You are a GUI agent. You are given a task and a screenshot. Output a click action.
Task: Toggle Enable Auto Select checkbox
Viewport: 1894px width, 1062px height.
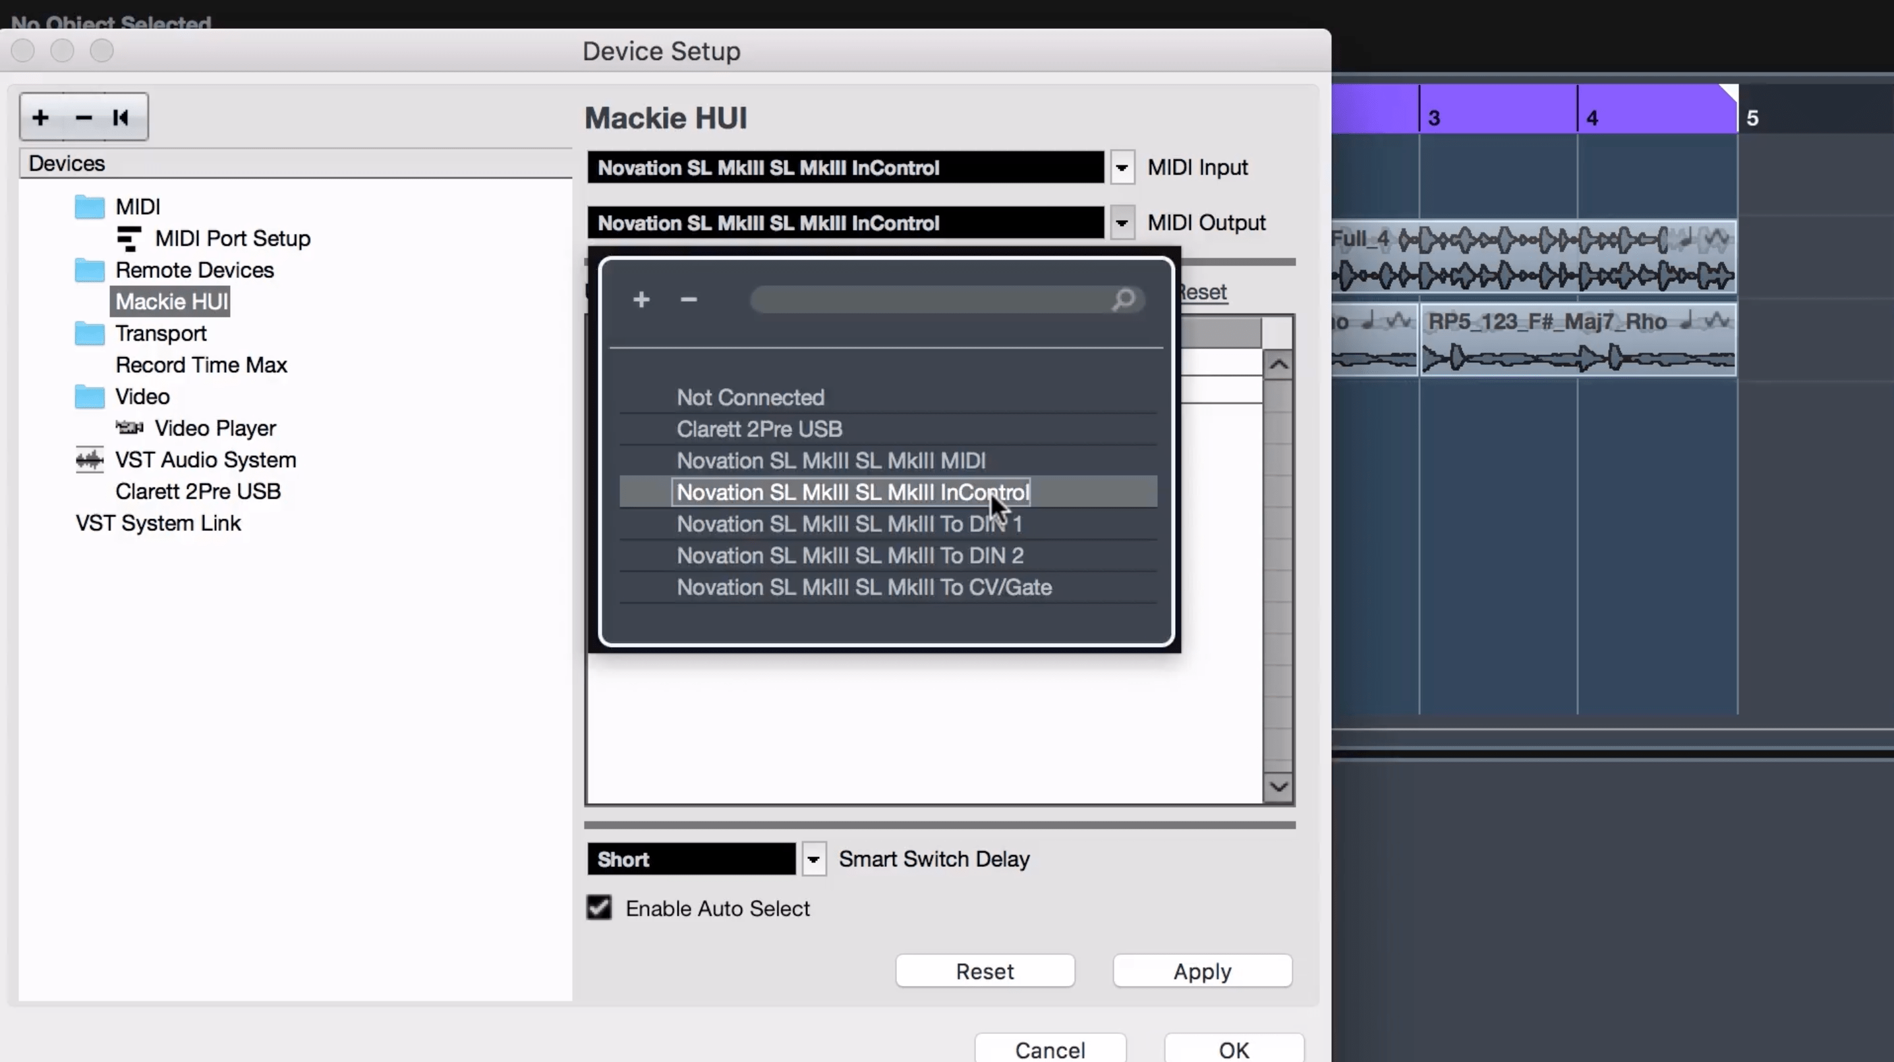click(598, 908)
